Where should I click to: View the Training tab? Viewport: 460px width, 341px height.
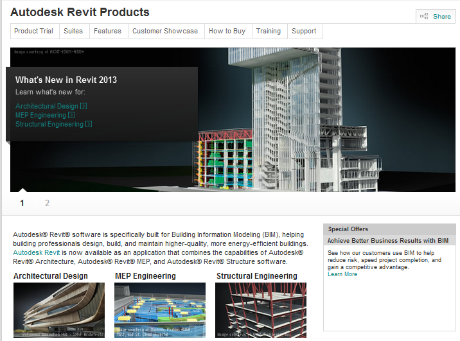pos(269,31)
